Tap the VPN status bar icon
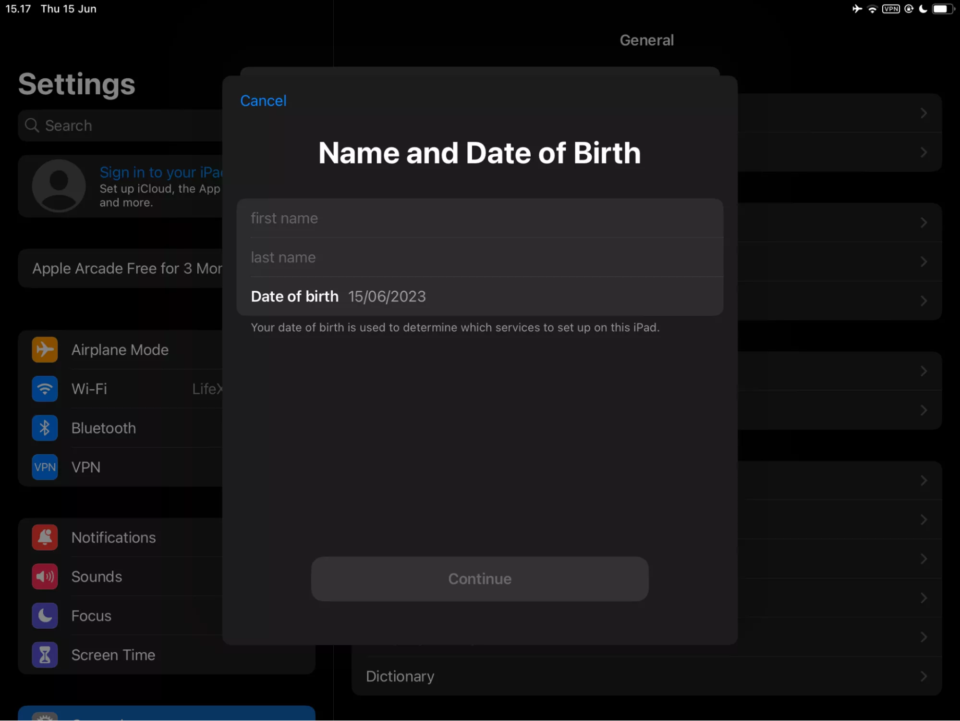The image size is (960, 721). (x=890, y=8)
